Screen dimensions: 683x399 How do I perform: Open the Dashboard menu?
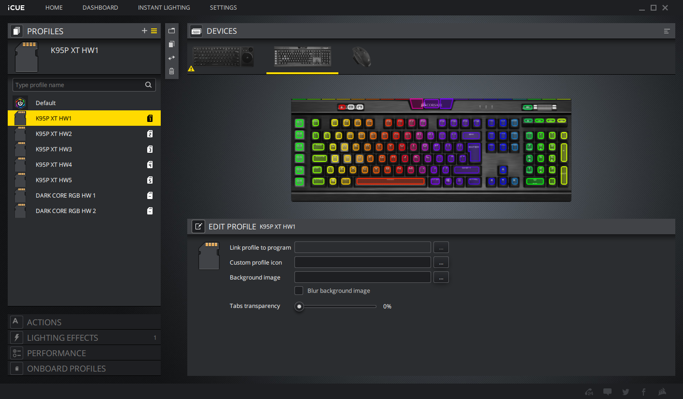point(100,8)
